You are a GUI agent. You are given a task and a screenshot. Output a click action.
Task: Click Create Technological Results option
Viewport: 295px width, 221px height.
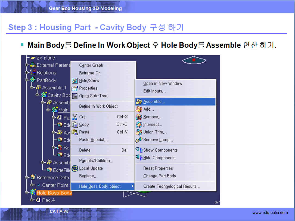click(172, 187)
